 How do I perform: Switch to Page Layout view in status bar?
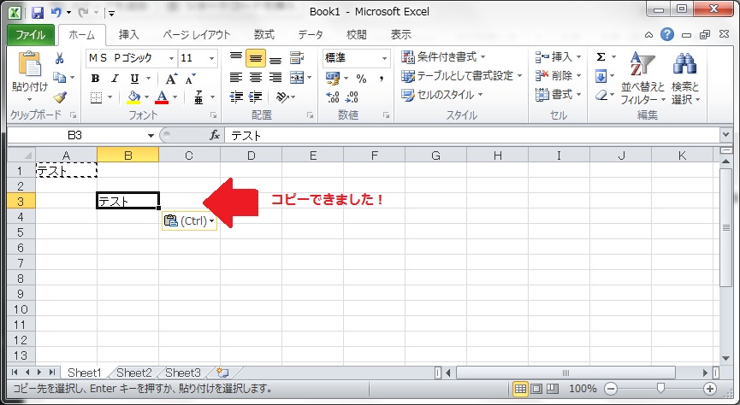(536, 389)
